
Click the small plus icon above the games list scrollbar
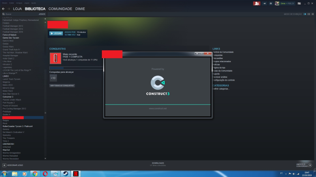coord(45,19)
